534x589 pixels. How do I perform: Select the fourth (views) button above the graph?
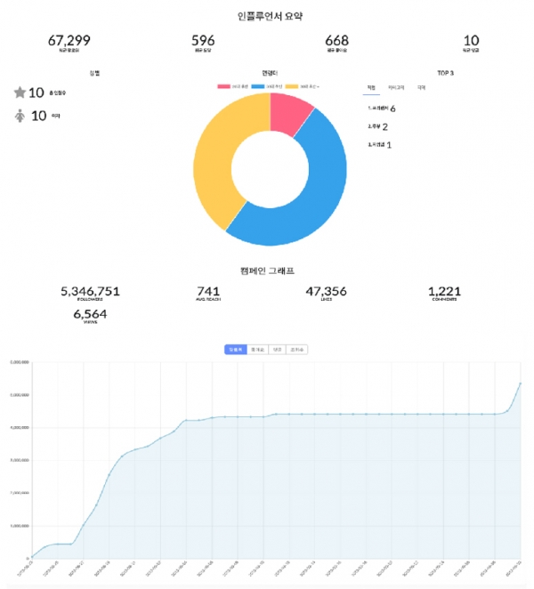coord(297,350)
